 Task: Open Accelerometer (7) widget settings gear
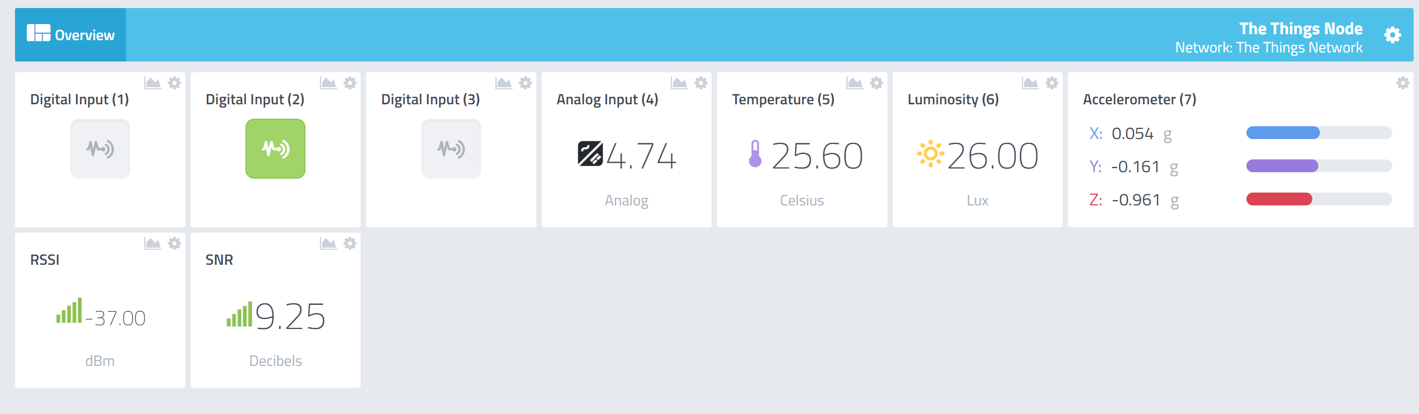pos(1402,83)
